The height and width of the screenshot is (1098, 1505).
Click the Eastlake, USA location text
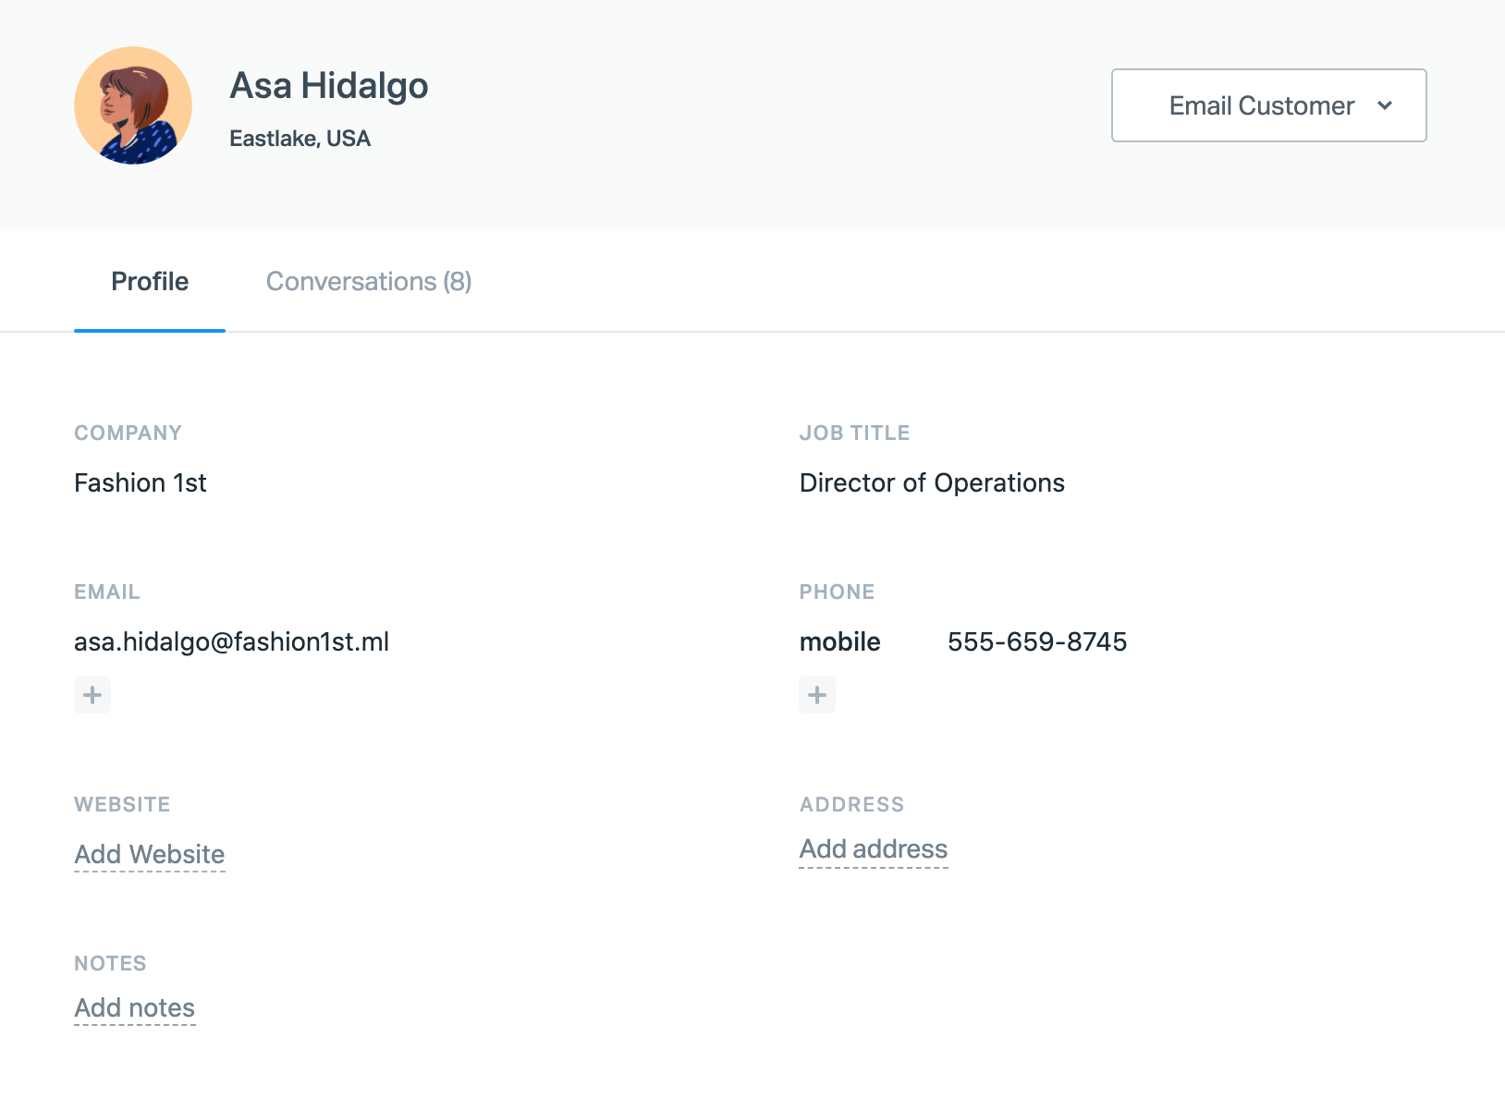[x=300, y=139]
